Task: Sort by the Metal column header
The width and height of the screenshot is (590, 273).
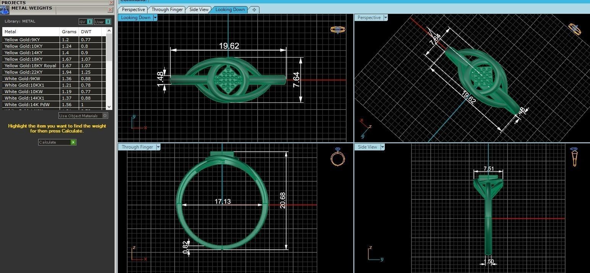Action: tap(31, 32)
